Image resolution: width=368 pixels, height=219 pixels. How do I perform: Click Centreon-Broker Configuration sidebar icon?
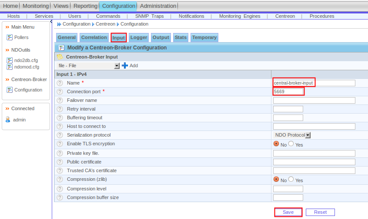coord(10,90)
